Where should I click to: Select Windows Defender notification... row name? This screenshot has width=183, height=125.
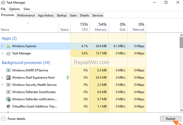(34, 99)
